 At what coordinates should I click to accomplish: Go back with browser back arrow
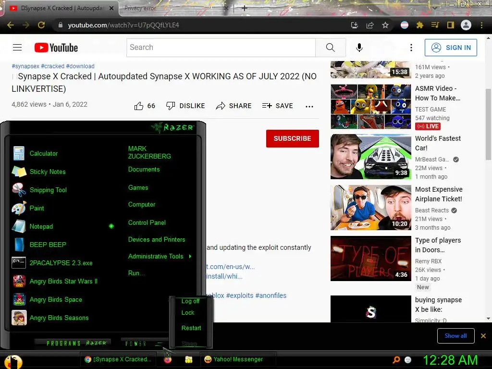coord(11,25)
